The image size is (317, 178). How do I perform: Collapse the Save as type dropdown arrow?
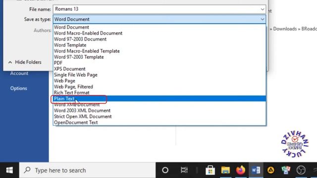coord(263,19)
